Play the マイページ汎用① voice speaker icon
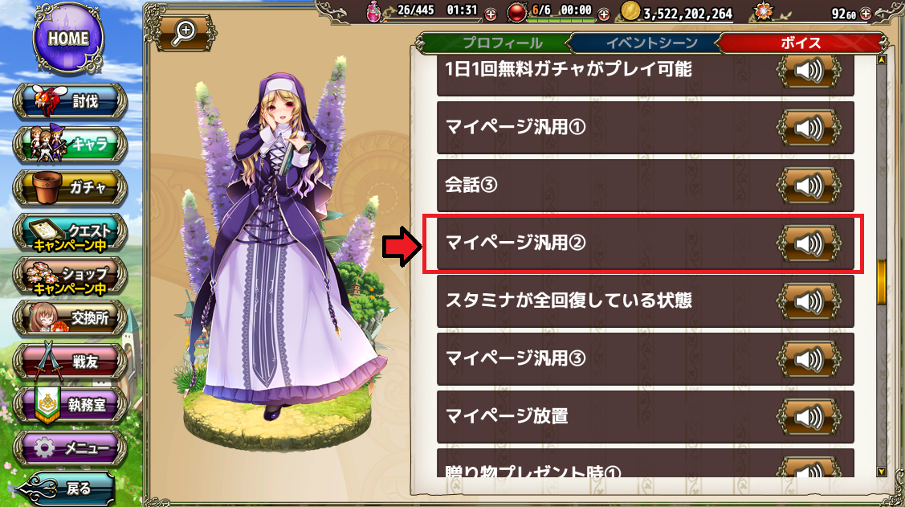905x507 pixels. 808,128
